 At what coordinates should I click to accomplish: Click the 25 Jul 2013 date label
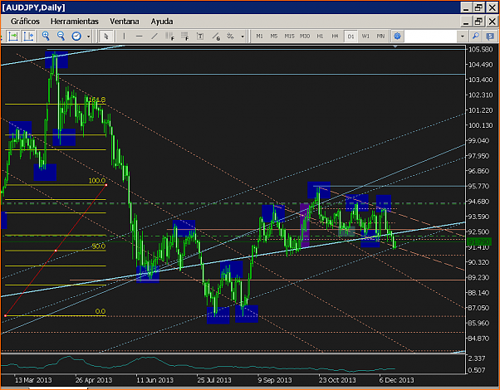pyautogui.click(x=214, y=380)
